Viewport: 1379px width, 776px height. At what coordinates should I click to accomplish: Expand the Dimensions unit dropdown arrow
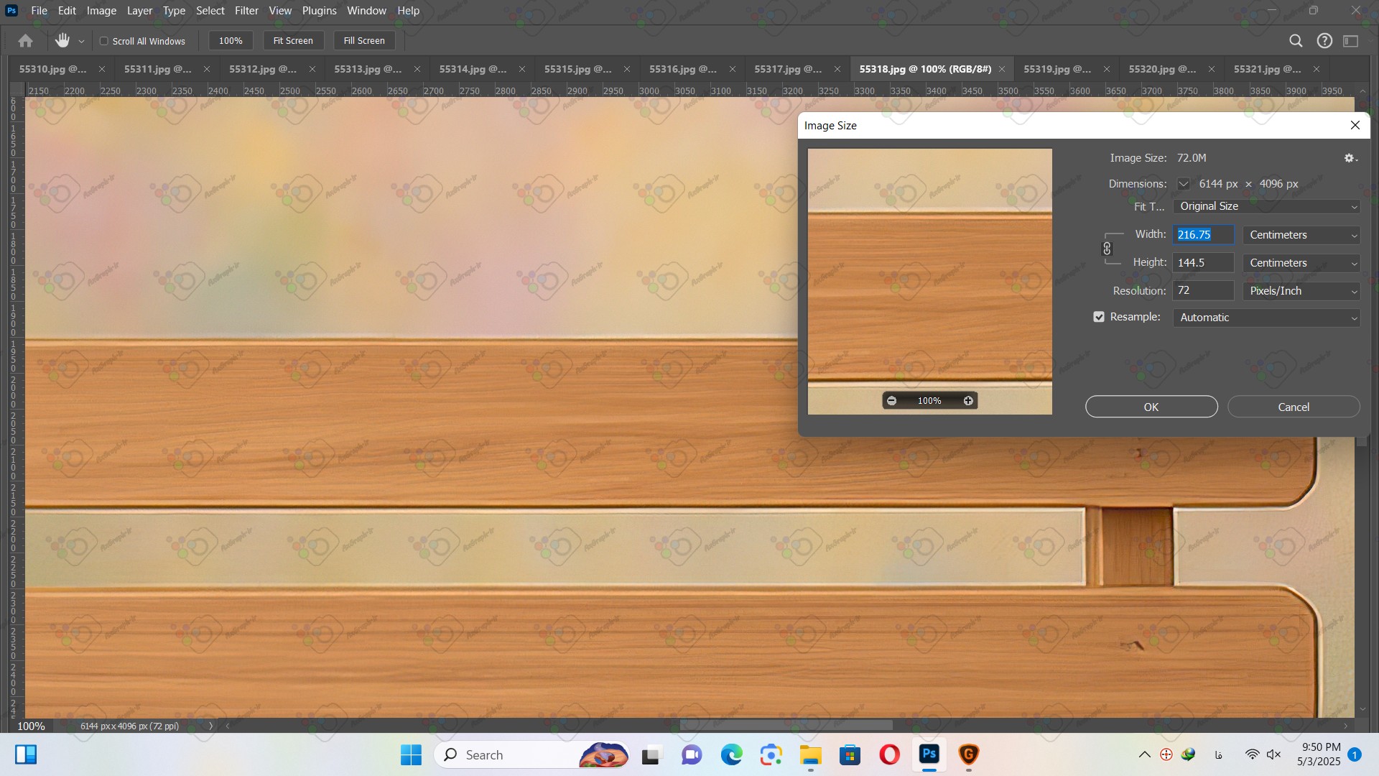[x=1184, y=184]
